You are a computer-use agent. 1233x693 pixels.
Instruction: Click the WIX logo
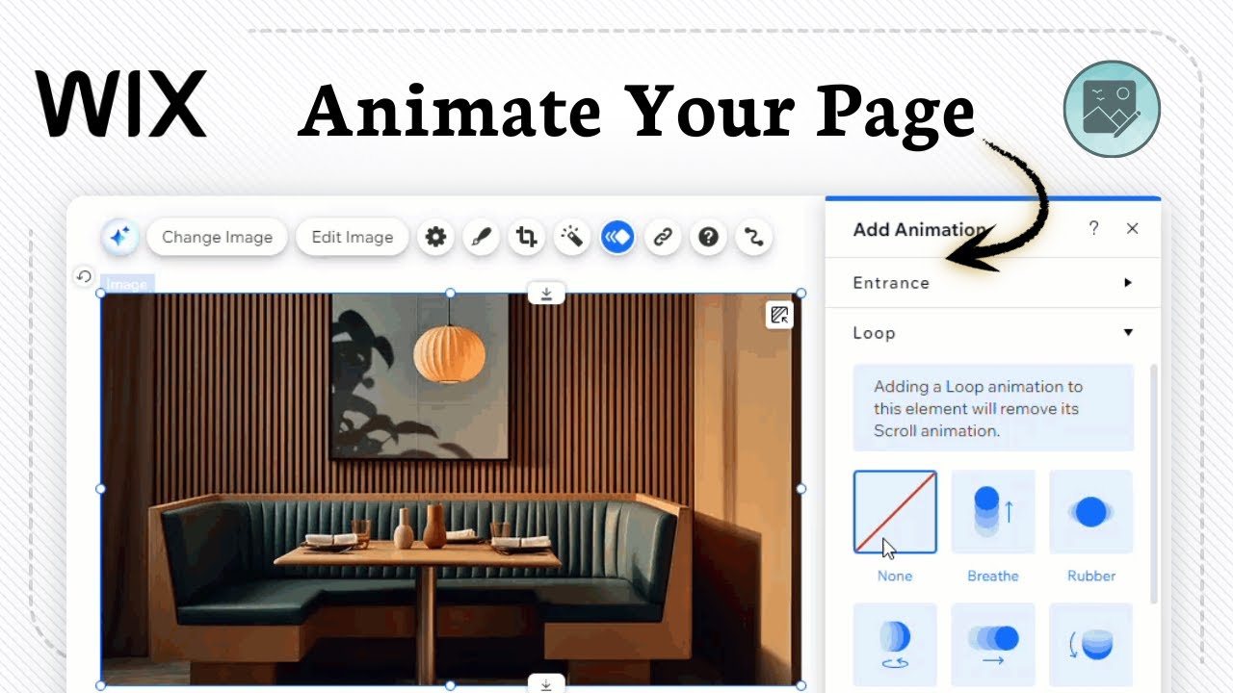pyautogui.click(x=121, y=103)
